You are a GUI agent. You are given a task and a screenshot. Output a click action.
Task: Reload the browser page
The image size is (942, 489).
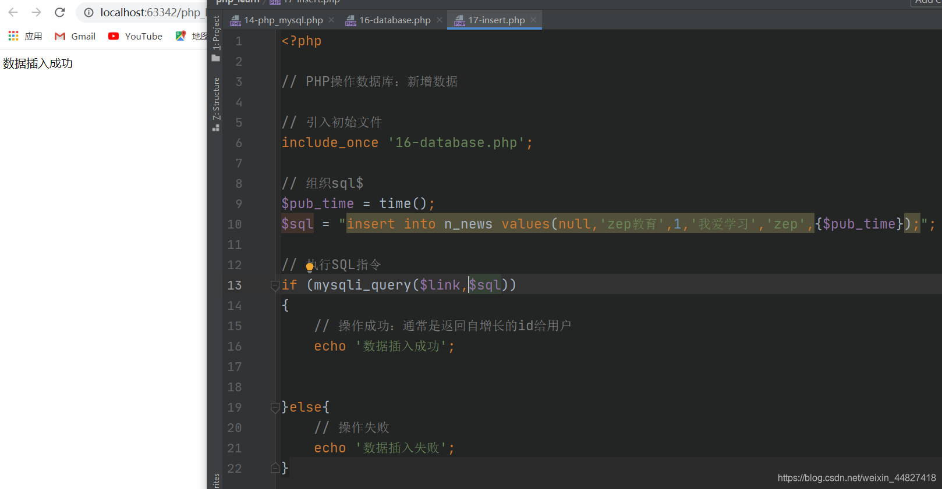point(59,12)
